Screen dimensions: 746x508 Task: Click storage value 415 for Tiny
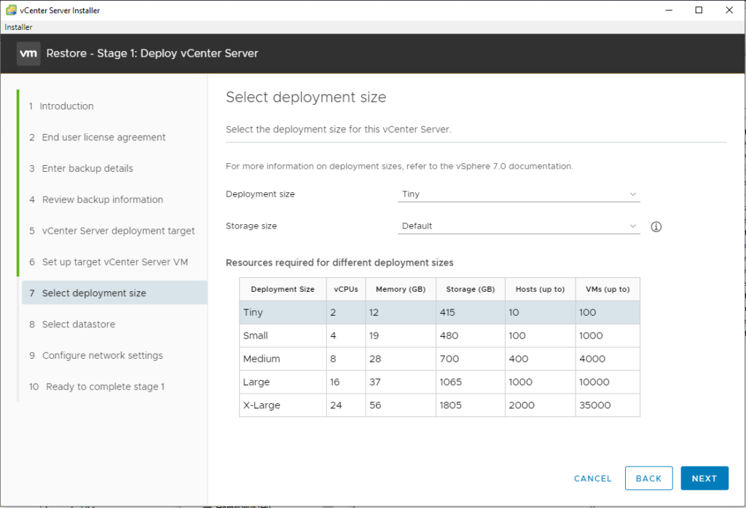[447, 312]
